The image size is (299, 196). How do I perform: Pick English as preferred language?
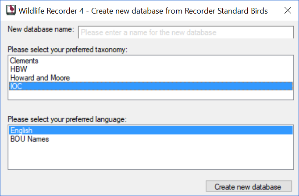click(x=151, y=130)
